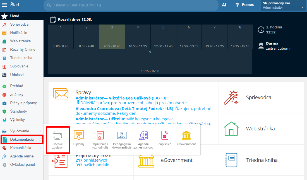Click the Plány a prípravy briefcase icon
The height and width of the screenshot is (180, 307).
tap(4, 103)
